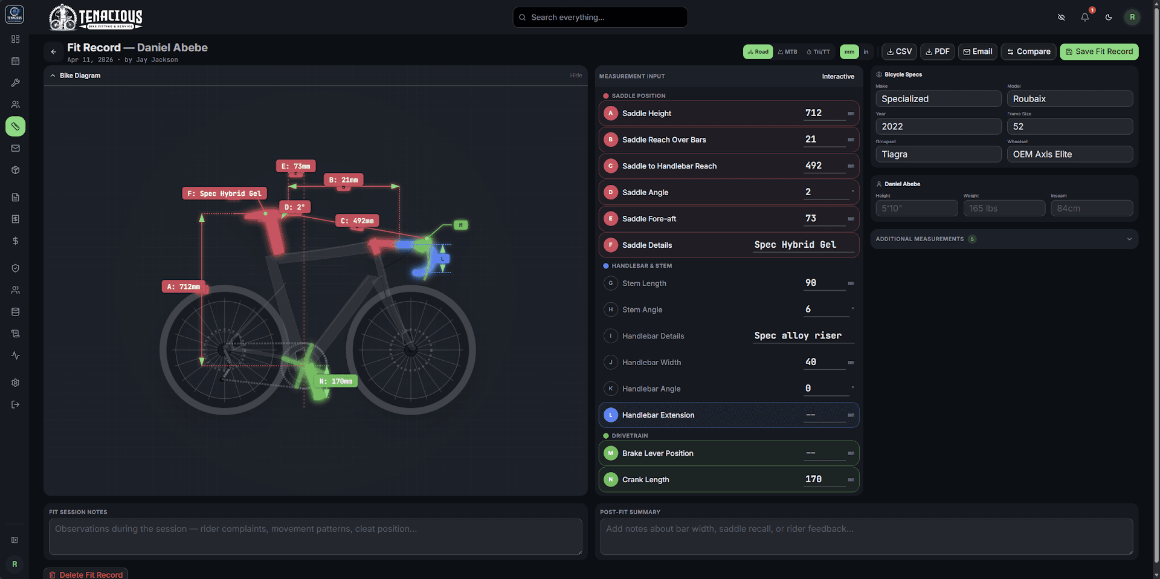Image resolution: width=1160 pixels, height=579 pixels.
Task: Export fit record as CSV
Action: [x=899, y=52]
